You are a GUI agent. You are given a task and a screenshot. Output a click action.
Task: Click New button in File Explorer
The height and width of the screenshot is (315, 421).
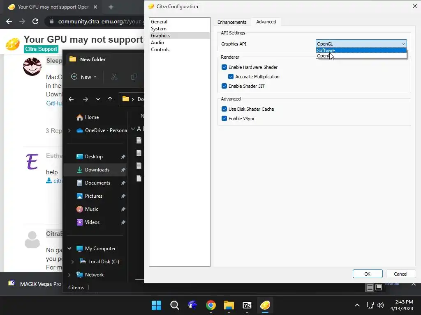coord(84,77)
